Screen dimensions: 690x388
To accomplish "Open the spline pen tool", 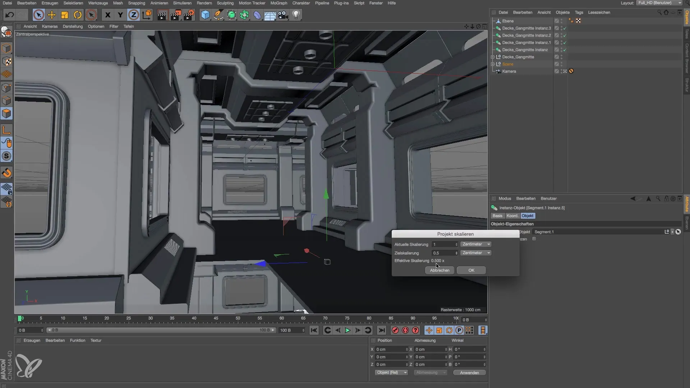I will [218, 15].
